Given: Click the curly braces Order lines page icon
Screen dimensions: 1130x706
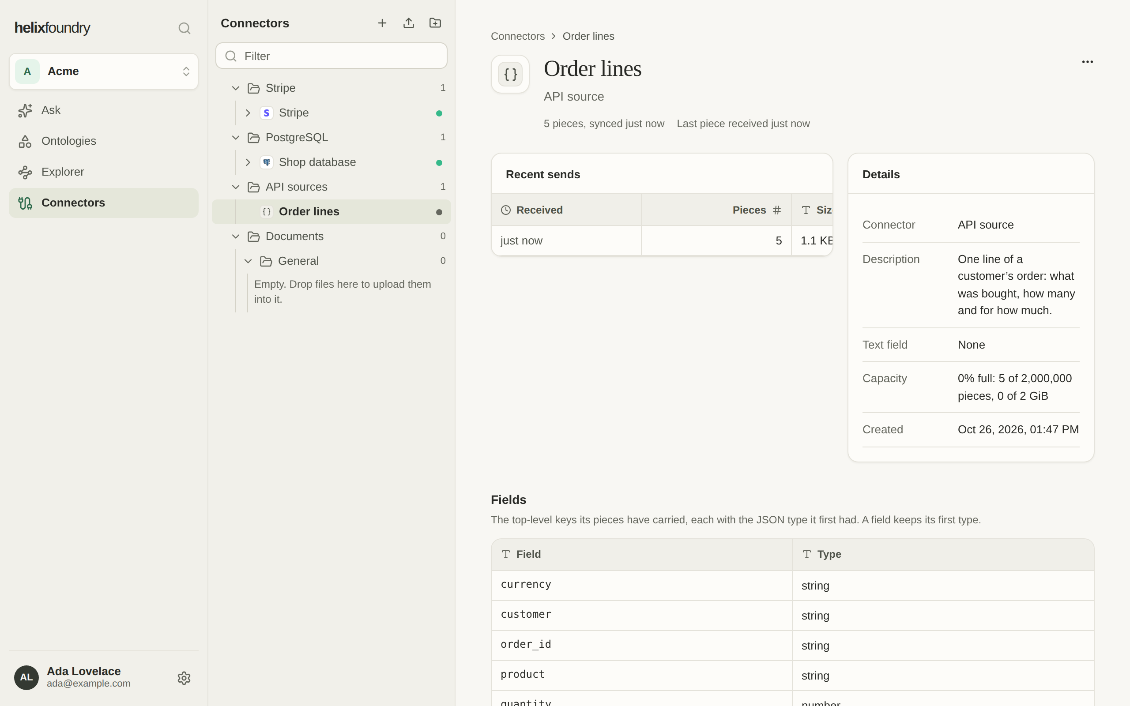Looking at the screenshot, I should 510,74.
